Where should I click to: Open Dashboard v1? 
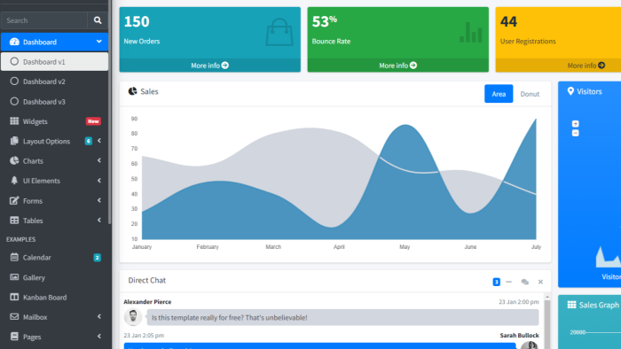click(55, 62)
